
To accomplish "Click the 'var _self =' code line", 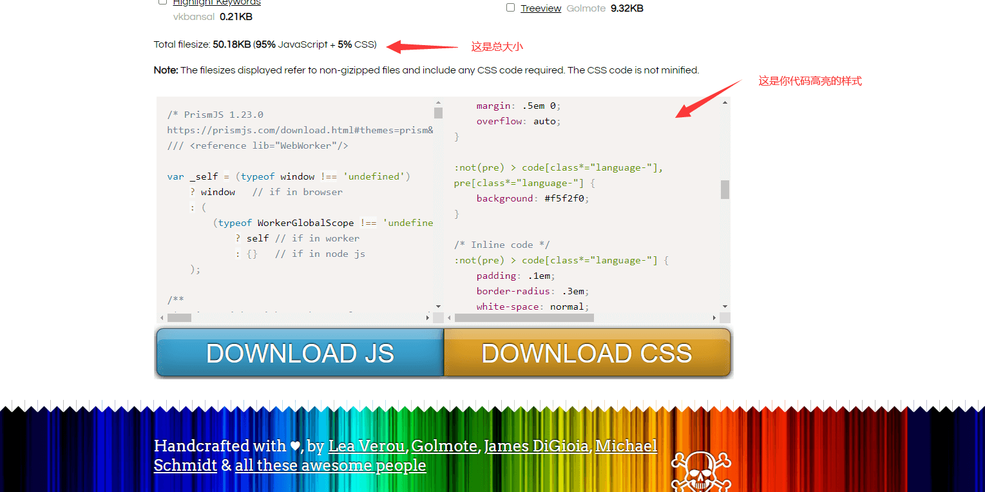I will (x=289, y=176).
